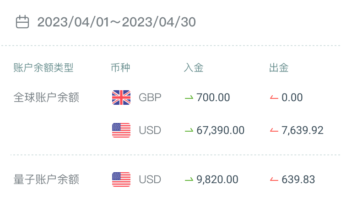This screenshot has height=200, width=341.
Task: Click the 67,390.00 USD deposit amount
Action: [220, 130]
